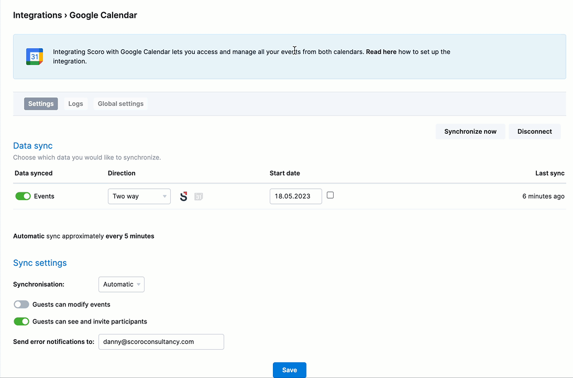Viewport: 573px width, 378px height.
Task: Click 'Choose which data you would like to synchronize' text
Action: click(87, 157)
